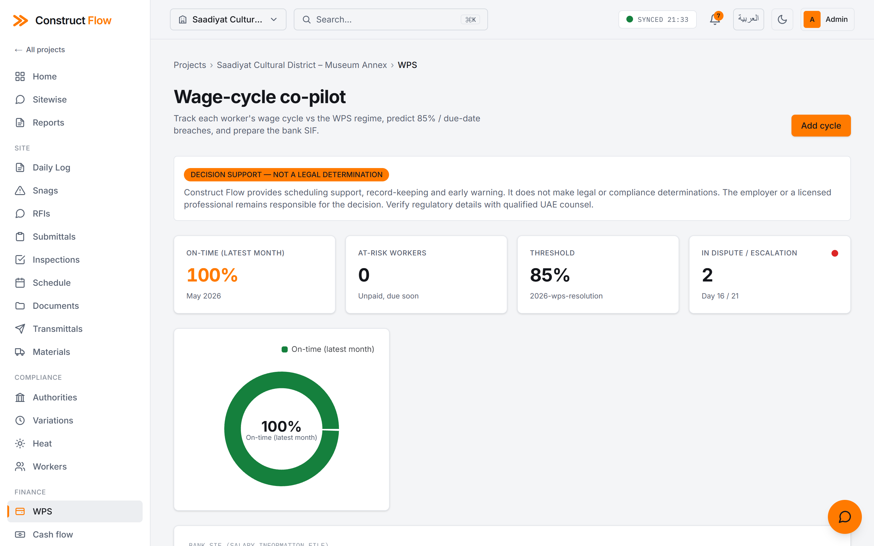This screenshot has height=546, width=874.
Task: Click the Day 16 / 21 label
Action: 720,296
